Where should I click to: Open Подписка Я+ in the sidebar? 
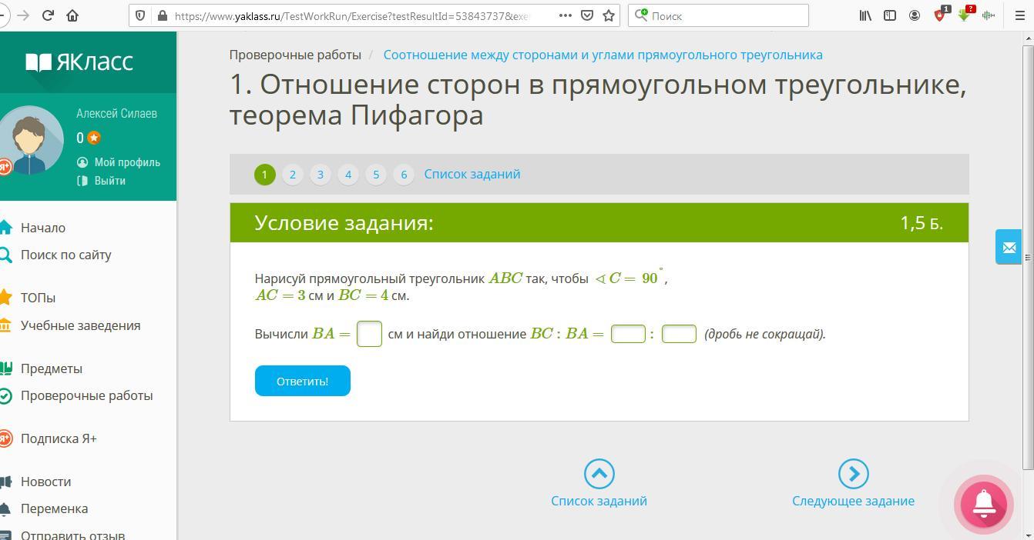(x=59, y=438)
